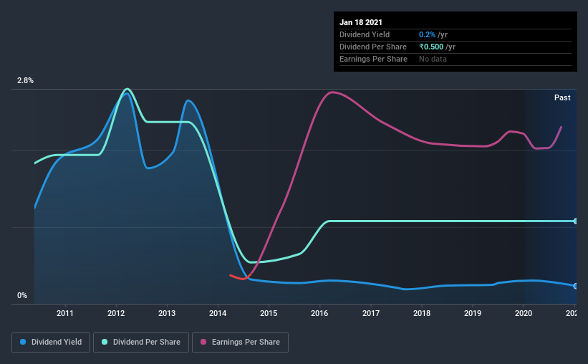Click the Jan 18 2021 tooltip date
This screenshot has height=364, width=588.
(x=361, y=22)
